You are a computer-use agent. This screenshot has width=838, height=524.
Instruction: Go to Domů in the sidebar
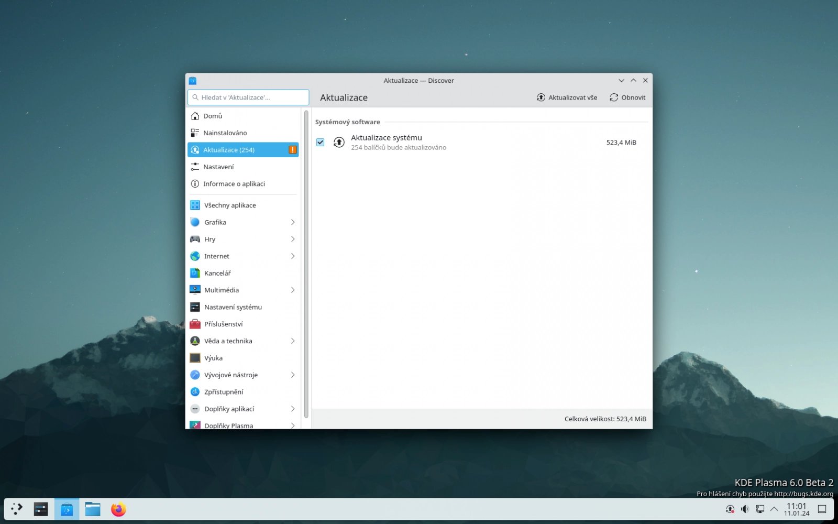pos(243,116)
